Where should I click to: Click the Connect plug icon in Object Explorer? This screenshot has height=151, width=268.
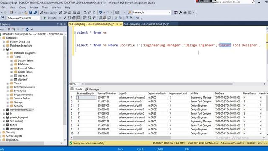point(9,29)
